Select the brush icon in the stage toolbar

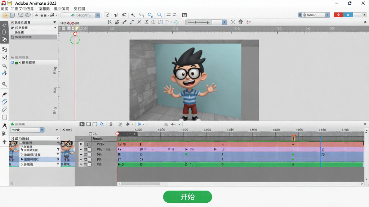click(124, 22)
